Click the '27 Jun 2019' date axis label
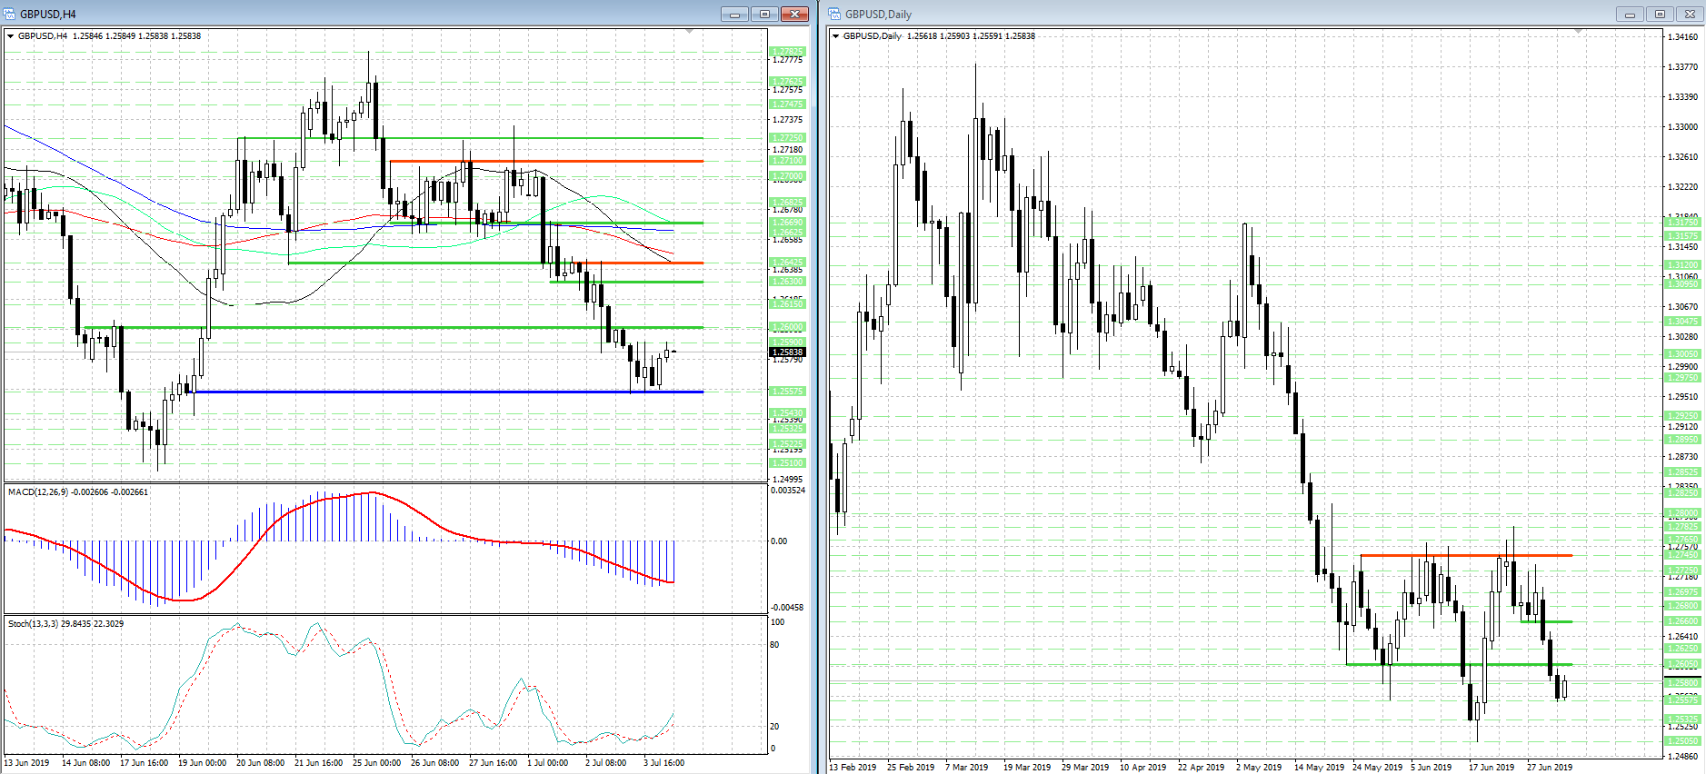The width and height of the screenshot is (1706, 774). (1550, 768)
